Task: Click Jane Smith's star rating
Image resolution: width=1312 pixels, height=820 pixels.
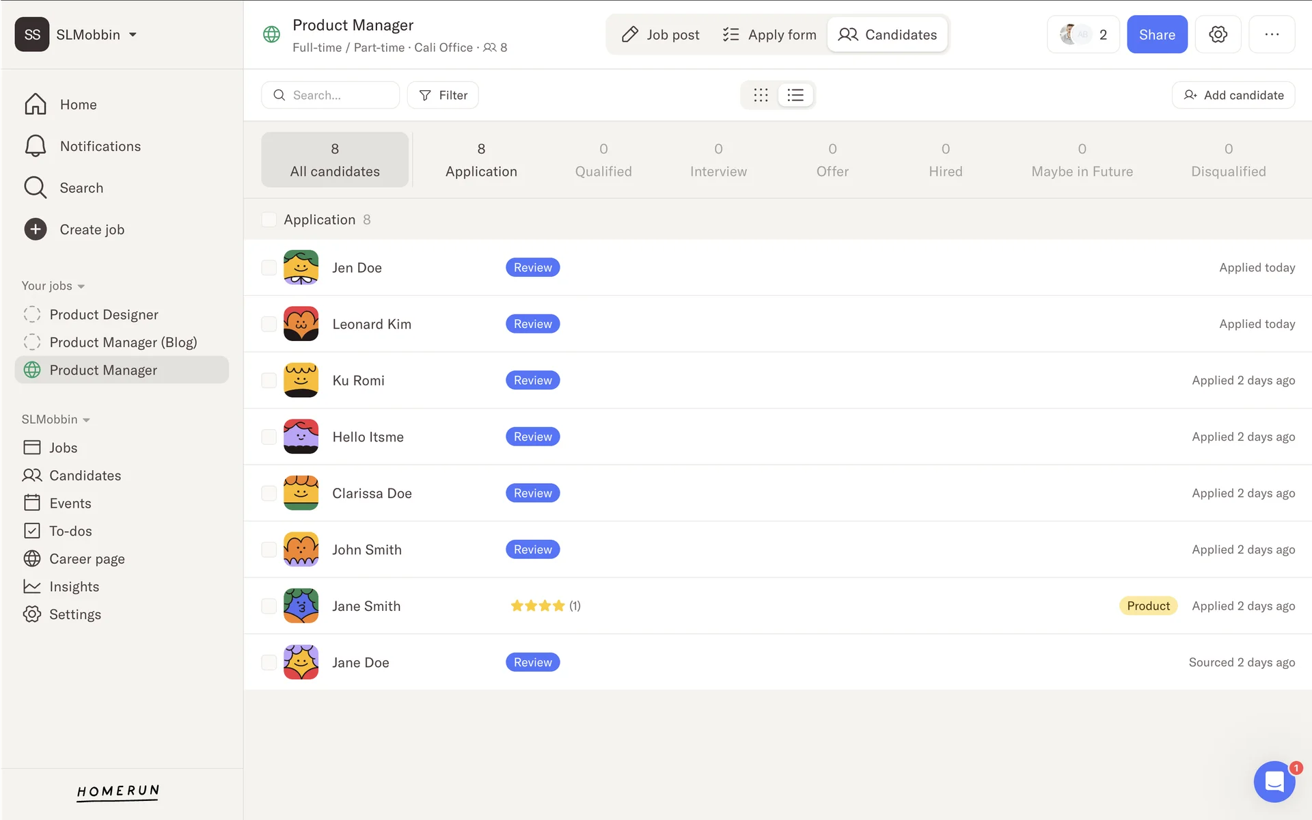Action: [x=538, y=606]
